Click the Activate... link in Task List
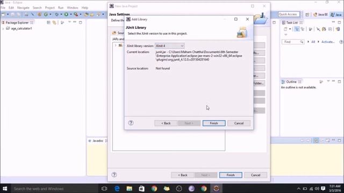The height and width of the screenshot is (193, 344). 328,42
